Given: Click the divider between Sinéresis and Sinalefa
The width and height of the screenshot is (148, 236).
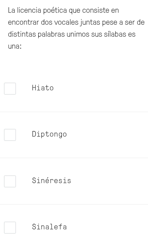Looking at the screenshot, I should 74,204.
